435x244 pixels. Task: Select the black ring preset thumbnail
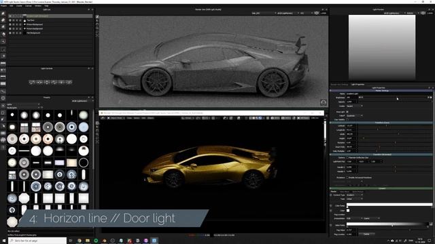[84, 163]
